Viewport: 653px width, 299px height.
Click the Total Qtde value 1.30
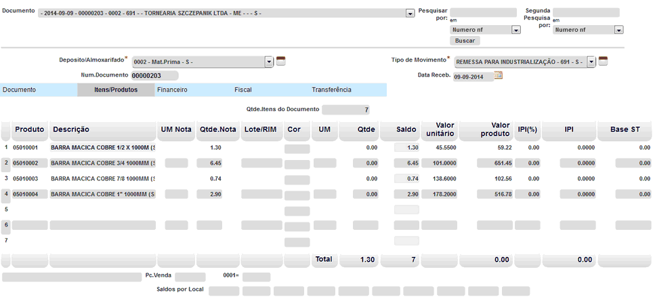point(358,260)
